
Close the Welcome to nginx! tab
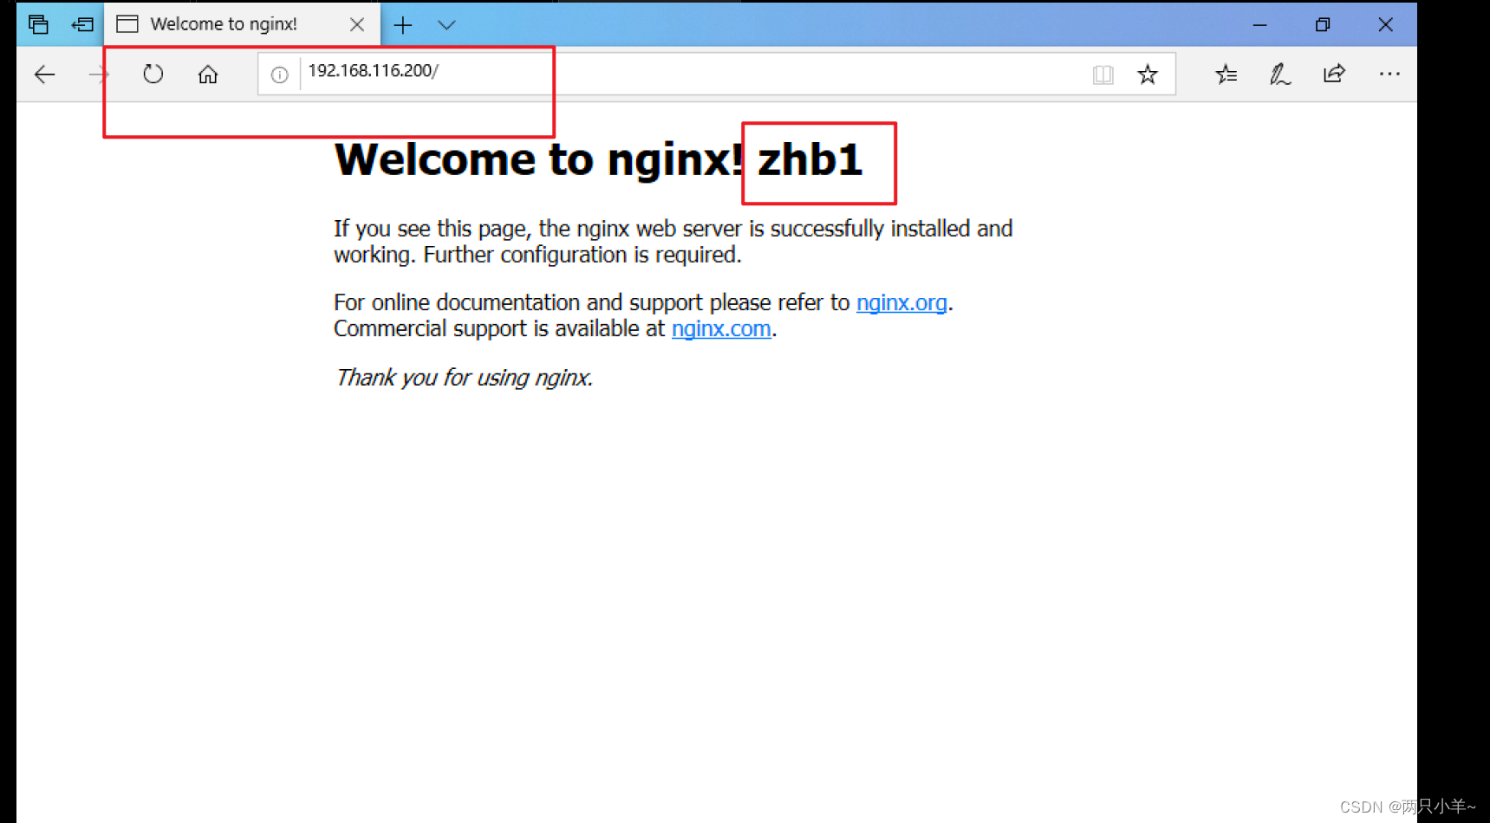[357, 24]
